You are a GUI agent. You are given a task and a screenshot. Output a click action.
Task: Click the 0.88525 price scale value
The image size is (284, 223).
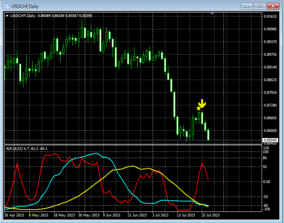tap(270, 80)
